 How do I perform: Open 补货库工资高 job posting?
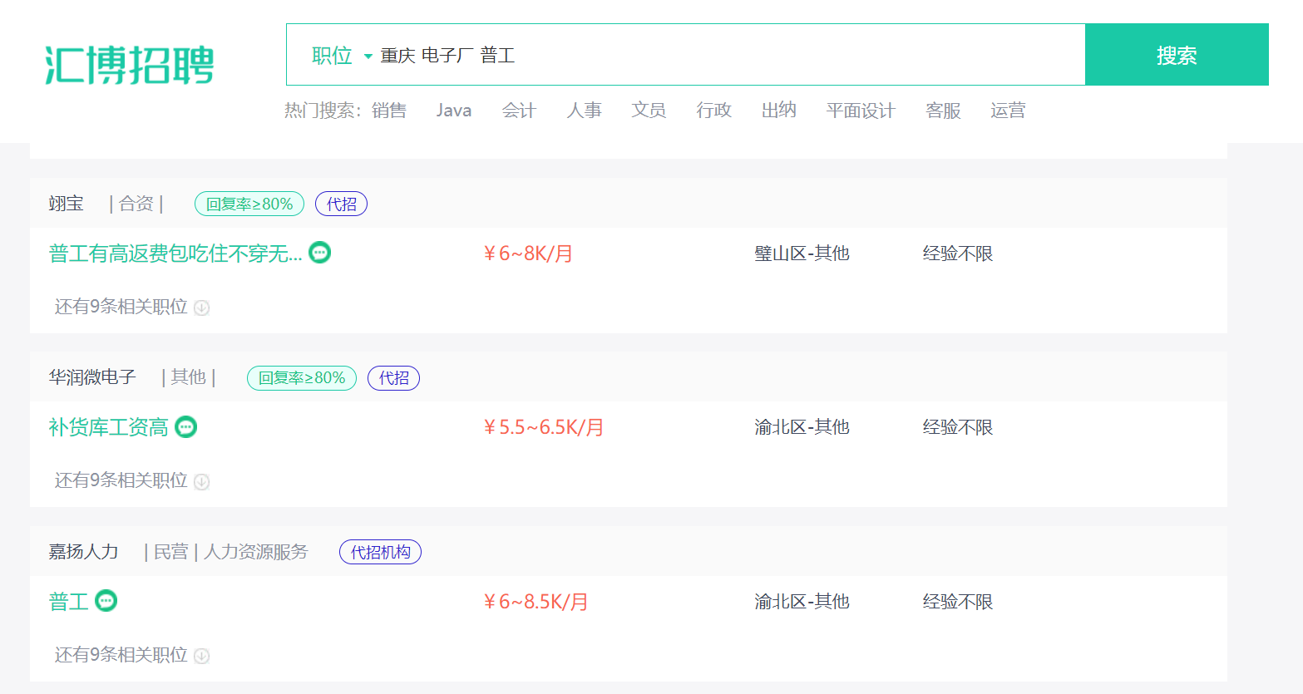click(108, 427)
